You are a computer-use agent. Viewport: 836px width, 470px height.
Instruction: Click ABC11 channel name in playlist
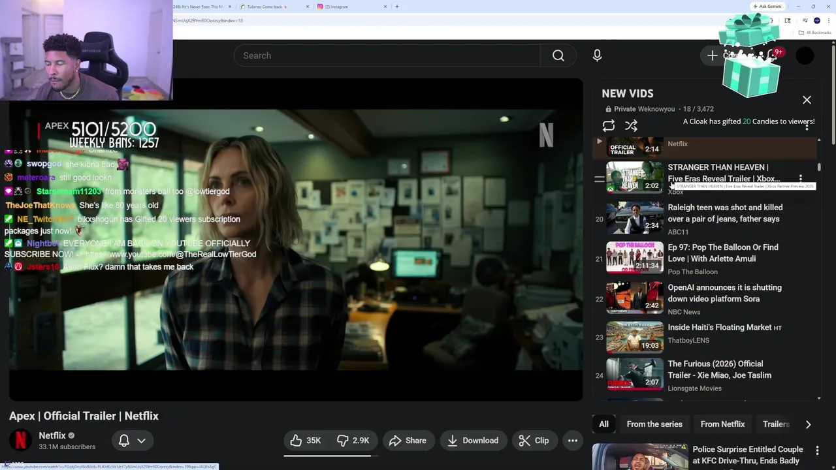click(x=678, y=232)
